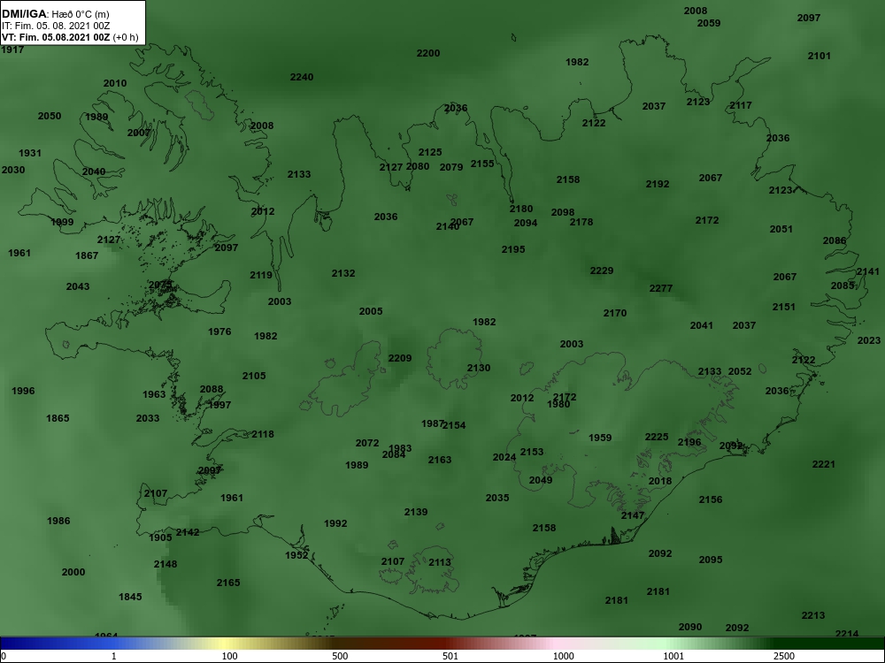The image size is (885, 663).
Task: Click the 2151 value label
Action: [783, 308]
